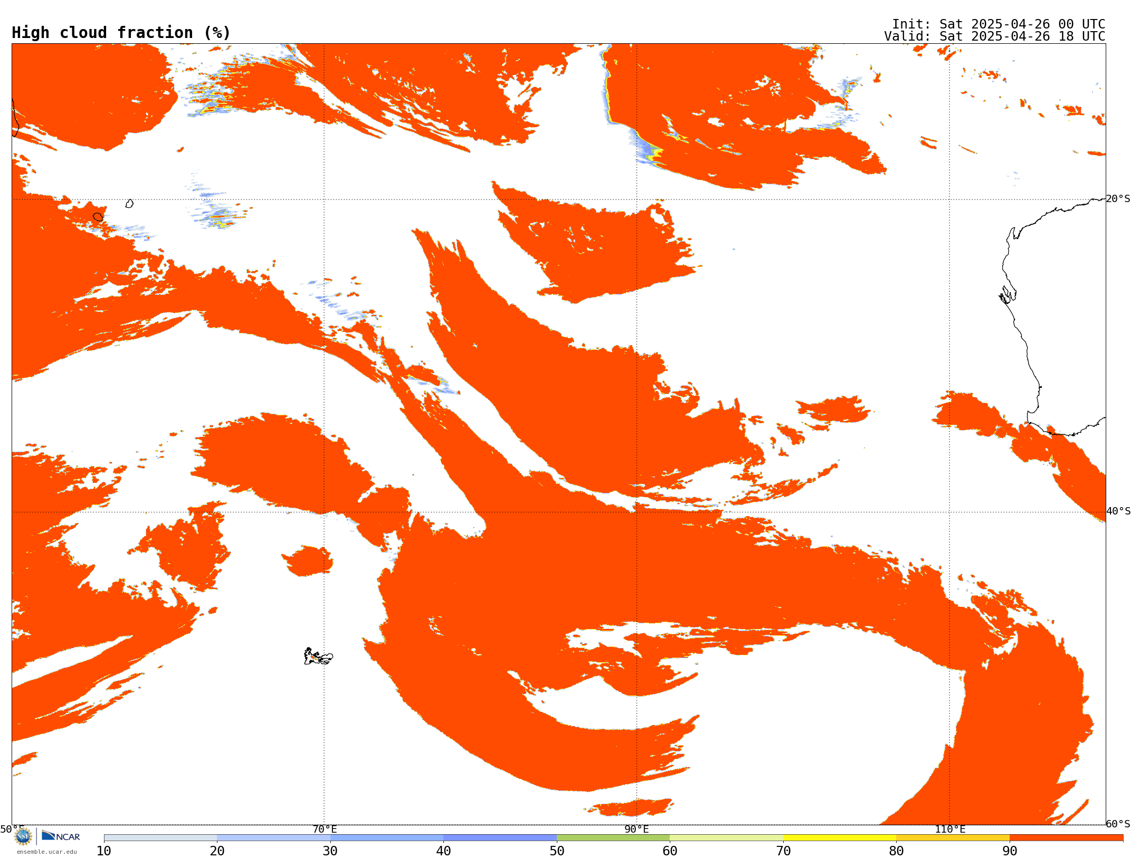This screenshot has width=1140, height=858.
Task: Click the 110°E longitude label
Action: click(x=950, y=829)
